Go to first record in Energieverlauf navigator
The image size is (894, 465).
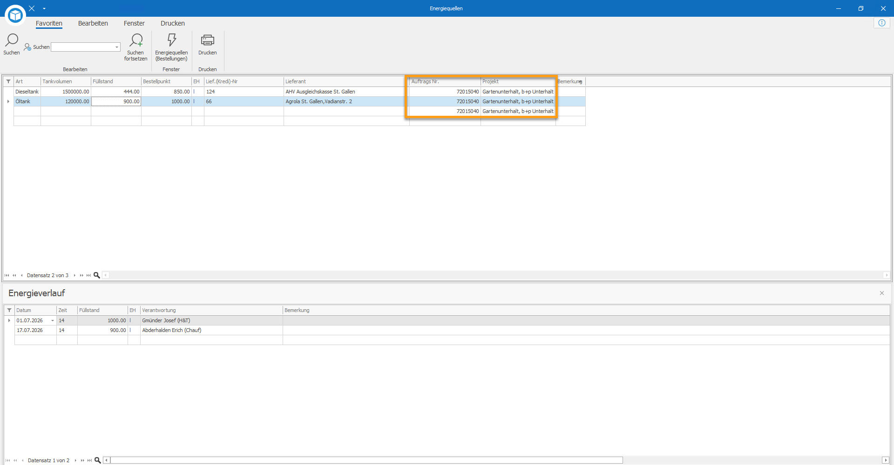[7, 460]
